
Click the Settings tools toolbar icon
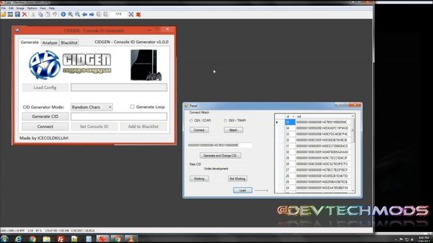click(131, 14)
